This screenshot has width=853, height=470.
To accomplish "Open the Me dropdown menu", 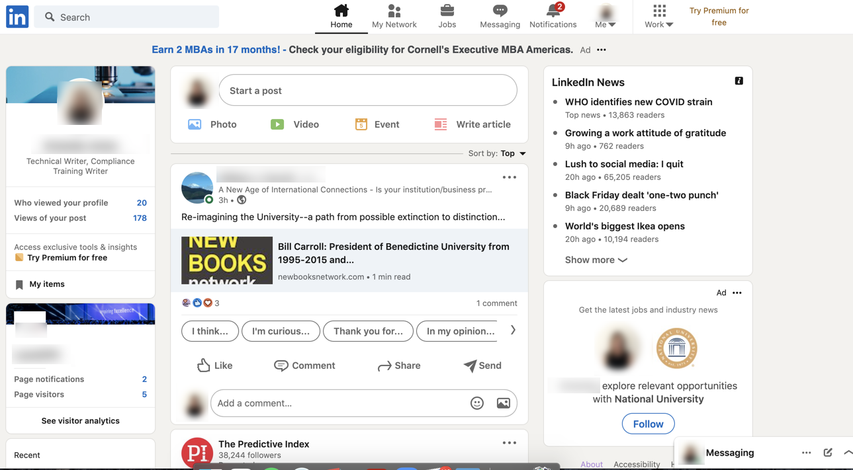I will 606,17.
